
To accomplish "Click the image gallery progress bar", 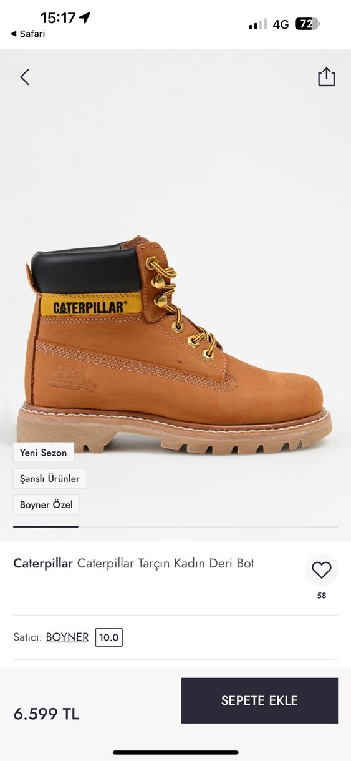I will [x=175, y=527].
